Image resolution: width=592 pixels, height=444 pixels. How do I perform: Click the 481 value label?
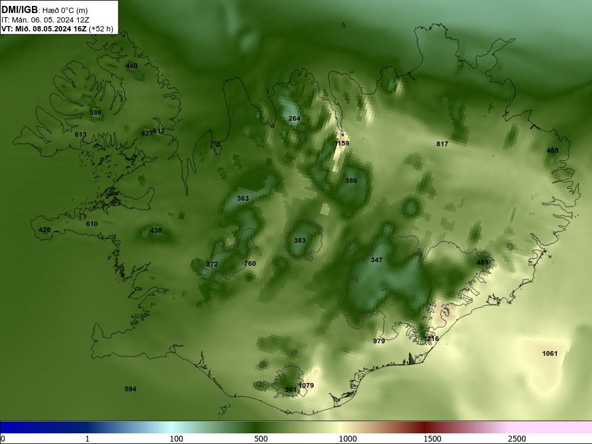point(482,262)
